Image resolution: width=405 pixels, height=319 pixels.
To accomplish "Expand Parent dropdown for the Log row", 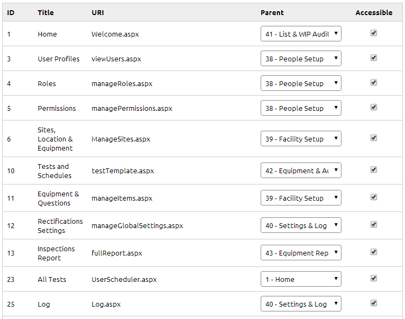I will [301, 304].
